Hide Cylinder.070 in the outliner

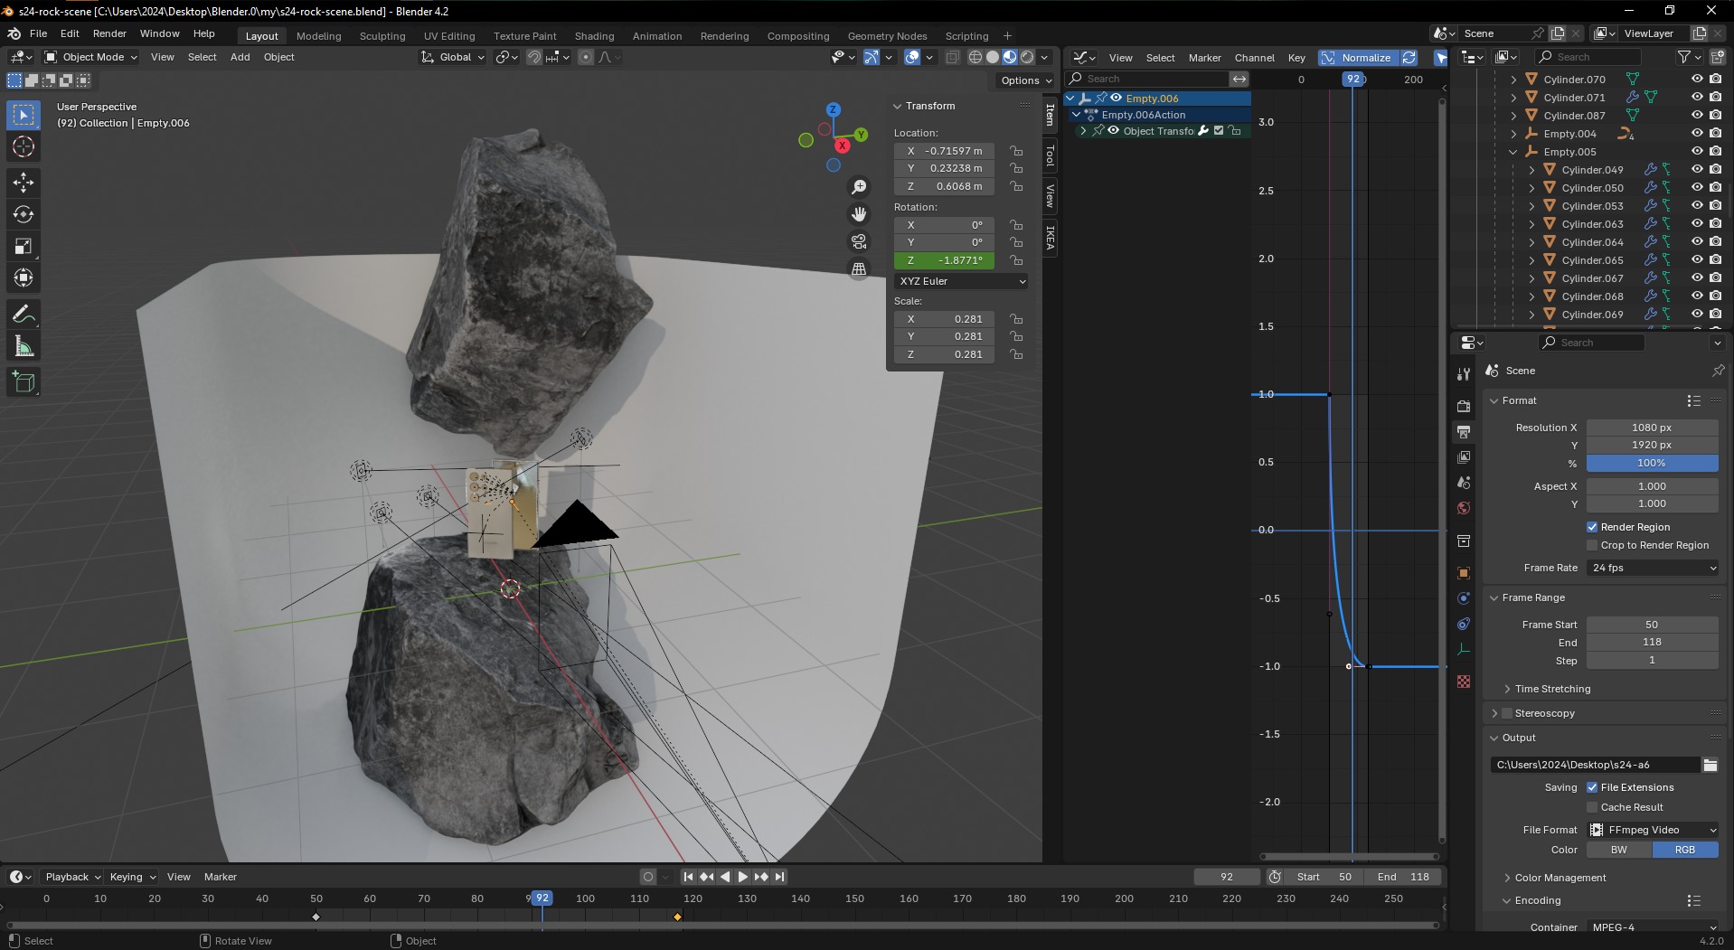1697,79
